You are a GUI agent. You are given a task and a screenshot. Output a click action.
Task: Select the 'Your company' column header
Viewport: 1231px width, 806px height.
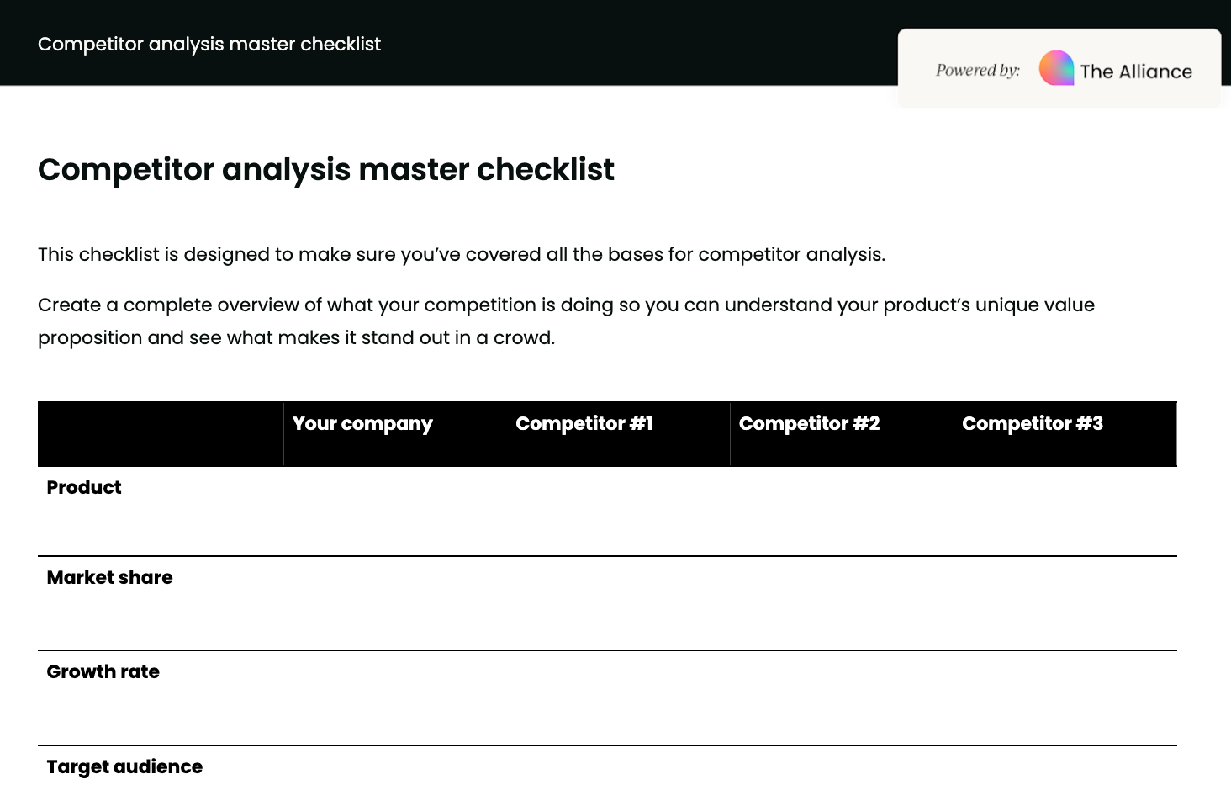[362, 423]
